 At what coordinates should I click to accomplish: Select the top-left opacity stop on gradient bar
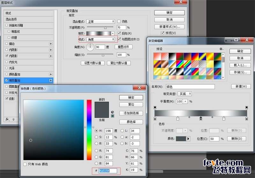click(x=155, y=108)
